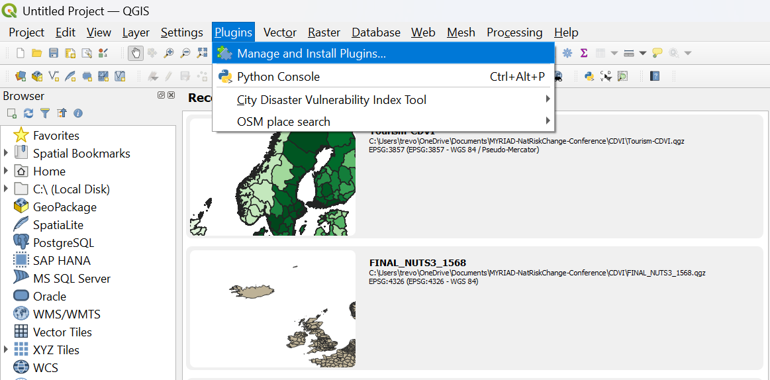Open the Processing menu

pos(514,32)
